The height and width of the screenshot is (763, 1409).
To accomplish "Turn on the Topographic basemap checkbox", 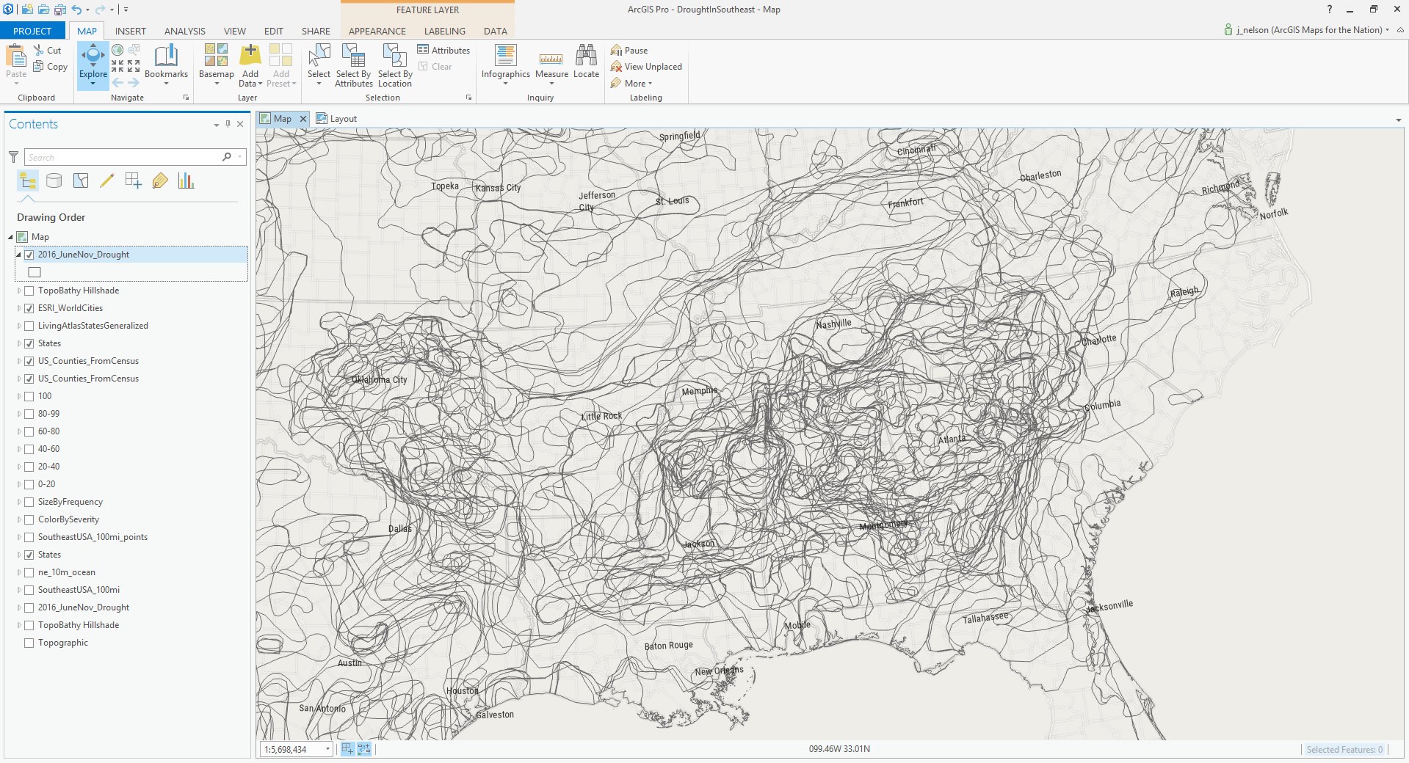I will tap(29, 643).
